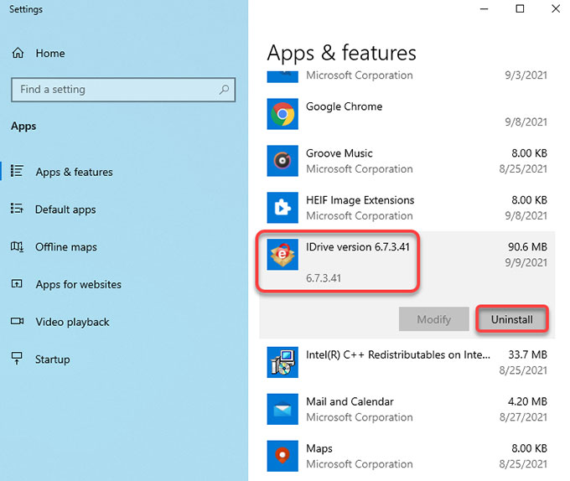Go to Offline maps section

point(66,247)
